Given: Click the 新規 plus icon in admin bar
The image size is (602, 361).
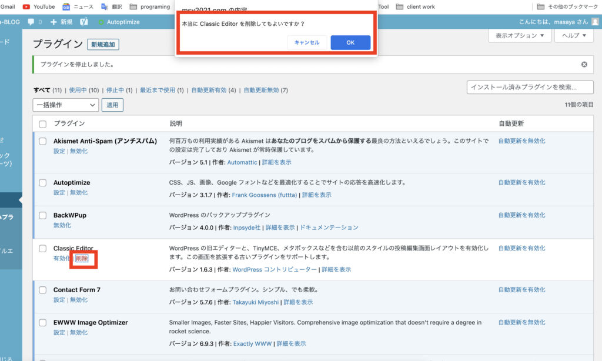Looking at the screenshot, I should pyautogui.click(x=53, y=22).
